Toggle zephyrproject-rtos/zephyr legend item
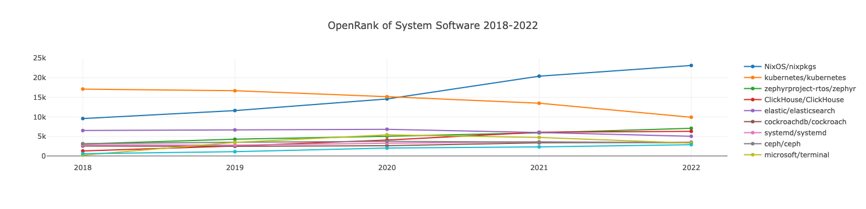Image resolution: width=866 pixels, height=209 pixels. tap(800, 88)
